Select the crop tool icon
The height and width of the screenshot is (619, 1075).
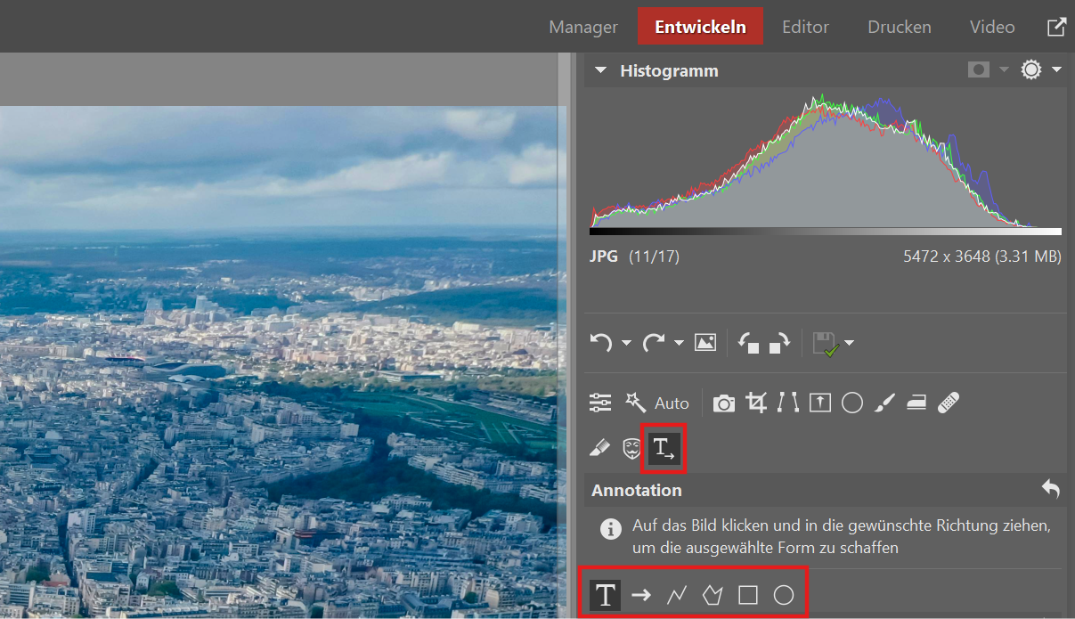click(x=756, y=403)
